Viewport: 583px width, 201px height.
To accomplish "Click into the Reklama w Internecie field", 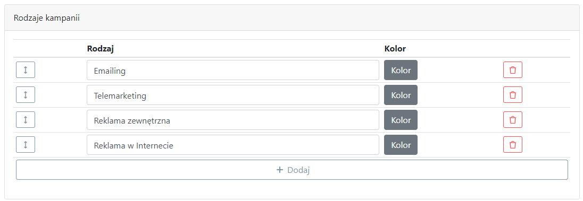I will coord(233,145).
